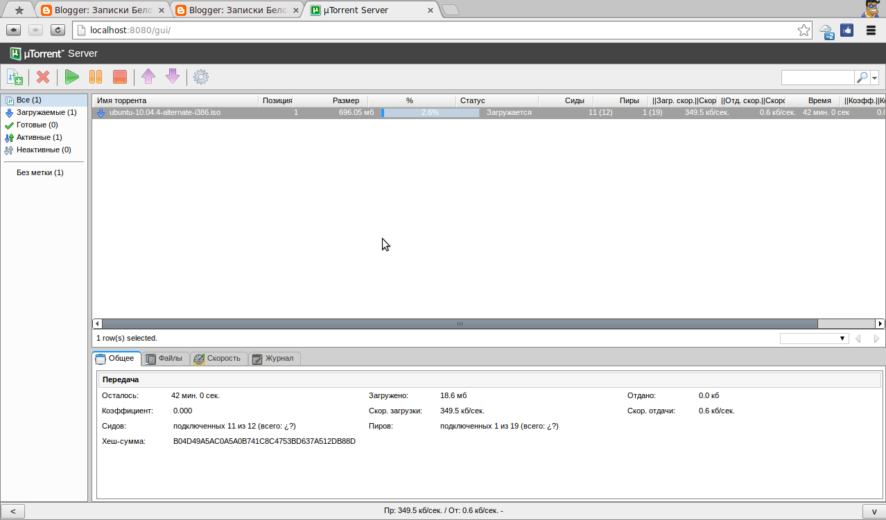Viewport: 886px width, 520px height.
Task: Select the ubuntu-10.04.4-alternate-i386.iso torrent row
Action: point(489,112)
